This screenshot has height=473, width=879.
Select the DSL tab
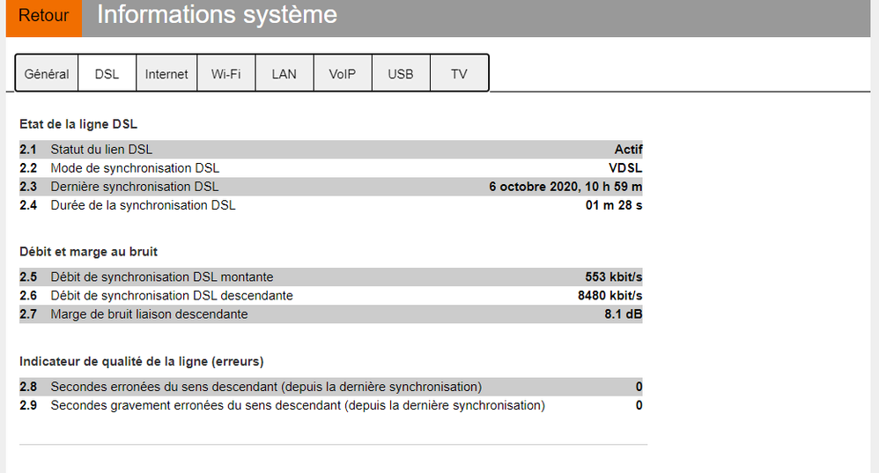(107, 74)
